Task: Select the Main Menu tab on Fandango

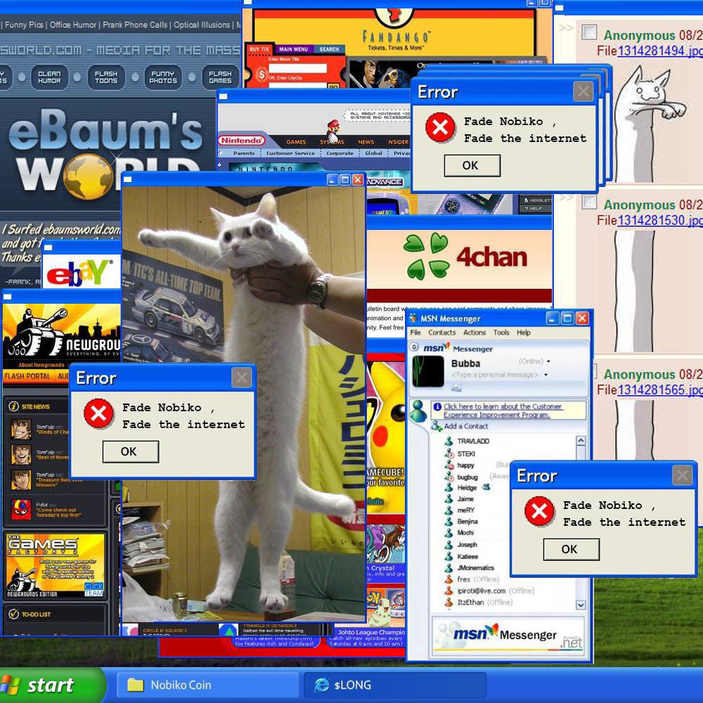Action: pos(293,49)
